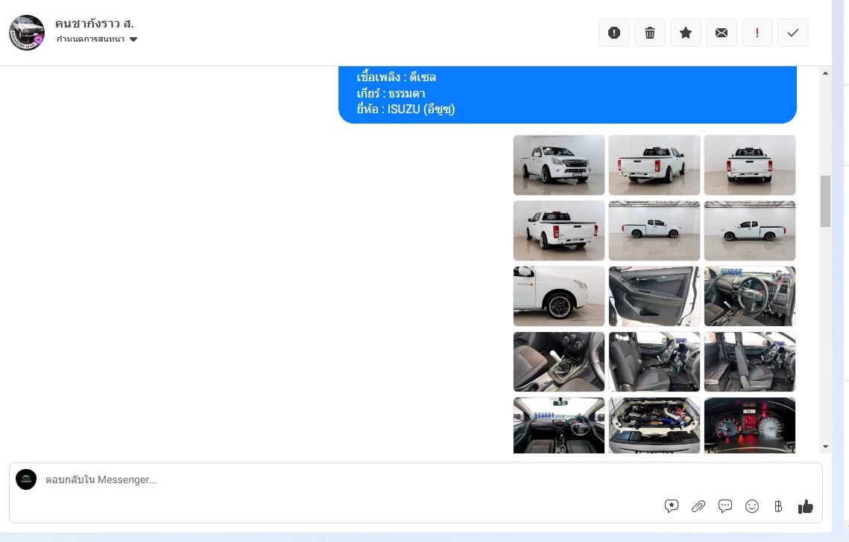Screen dimensions: 849x542
Task: Open front-quarter white pickup photo
Action: pos(559,165)
